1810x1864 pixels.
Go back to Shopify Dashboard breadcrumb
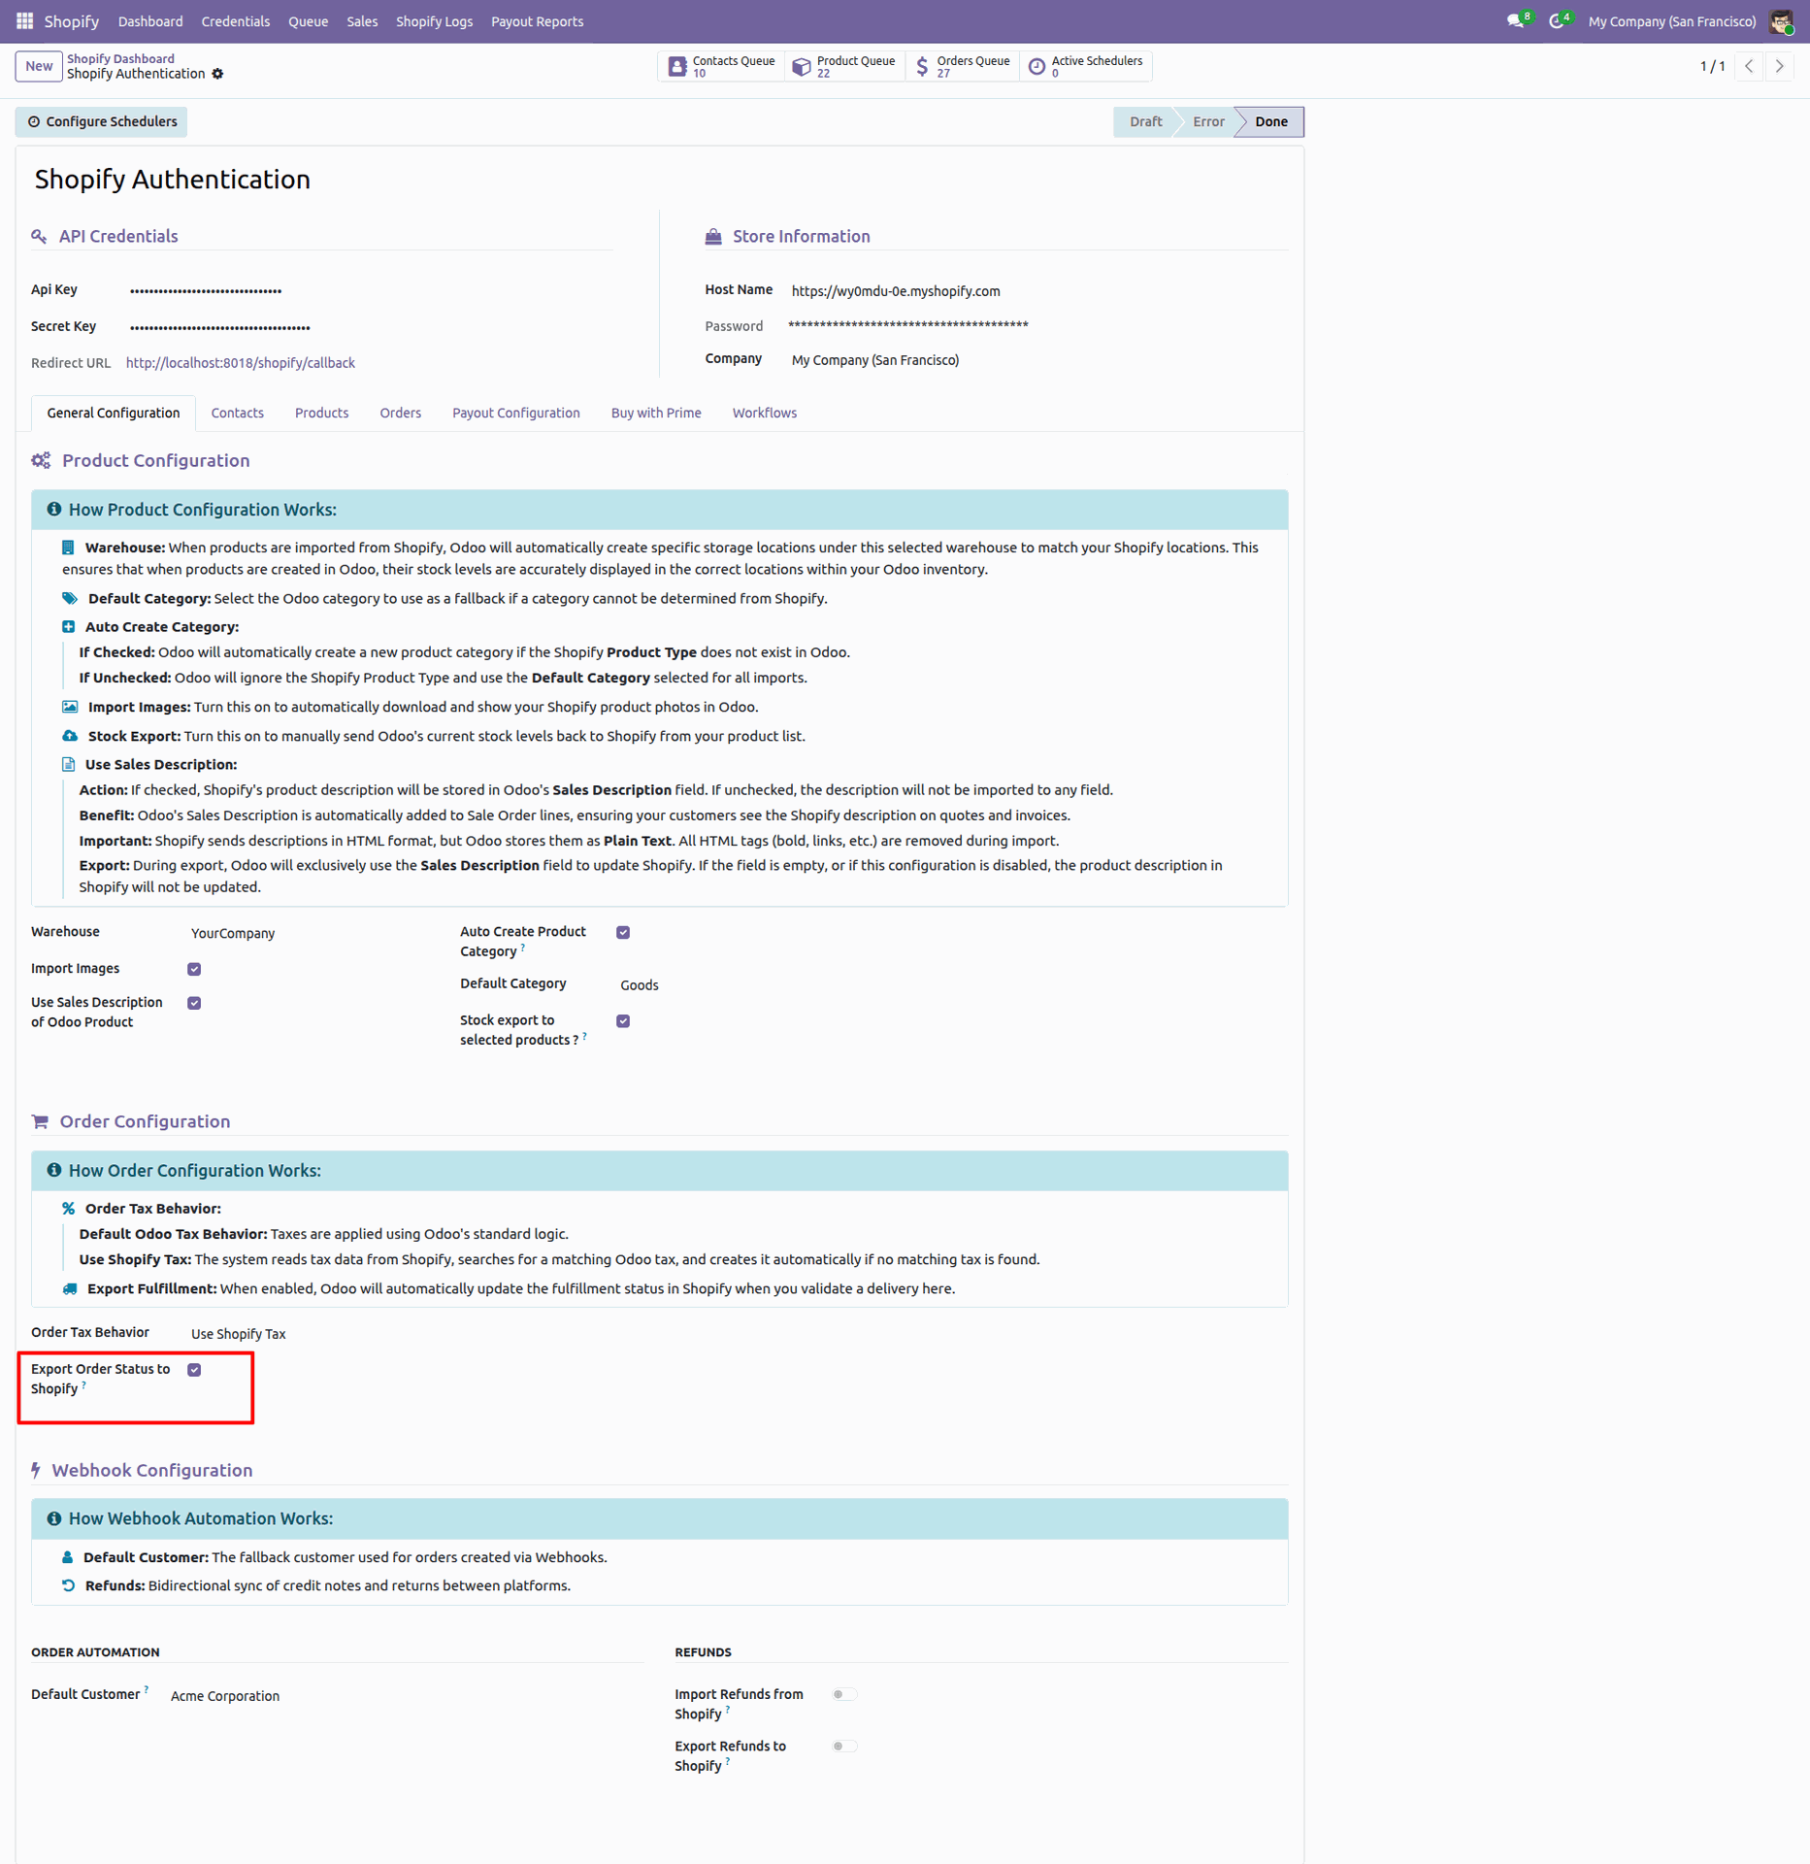click(121, 59)
